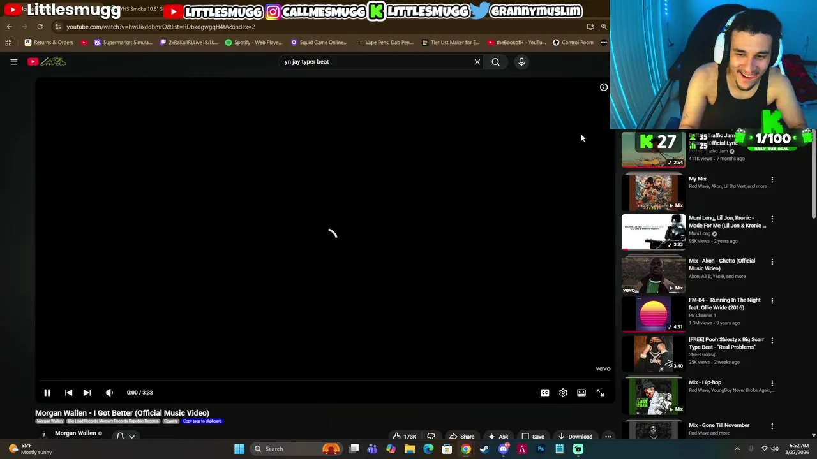
Task: Click Copy tags to clipboard
Action: pyautogui.click(x=202, y=421)
